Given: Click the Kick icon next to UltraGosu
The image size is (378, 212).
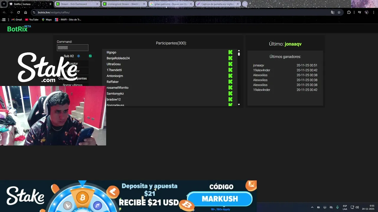Looking at the screenshot, I should (230, 64).
